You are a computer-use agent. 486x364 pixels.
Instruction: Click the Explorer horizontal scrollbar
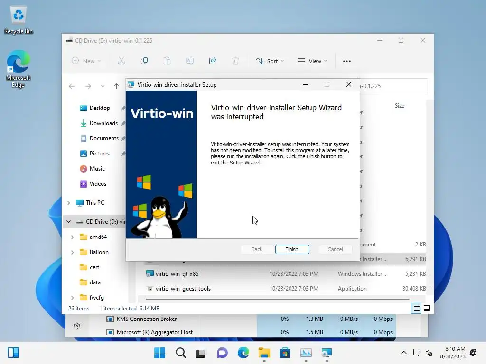coord(277,299)
